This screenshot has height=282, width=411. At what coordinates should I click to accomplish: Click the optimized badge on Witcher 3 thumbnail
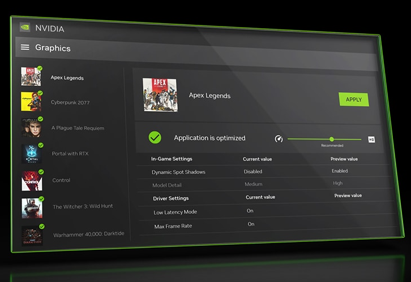[x=41, y=199]
